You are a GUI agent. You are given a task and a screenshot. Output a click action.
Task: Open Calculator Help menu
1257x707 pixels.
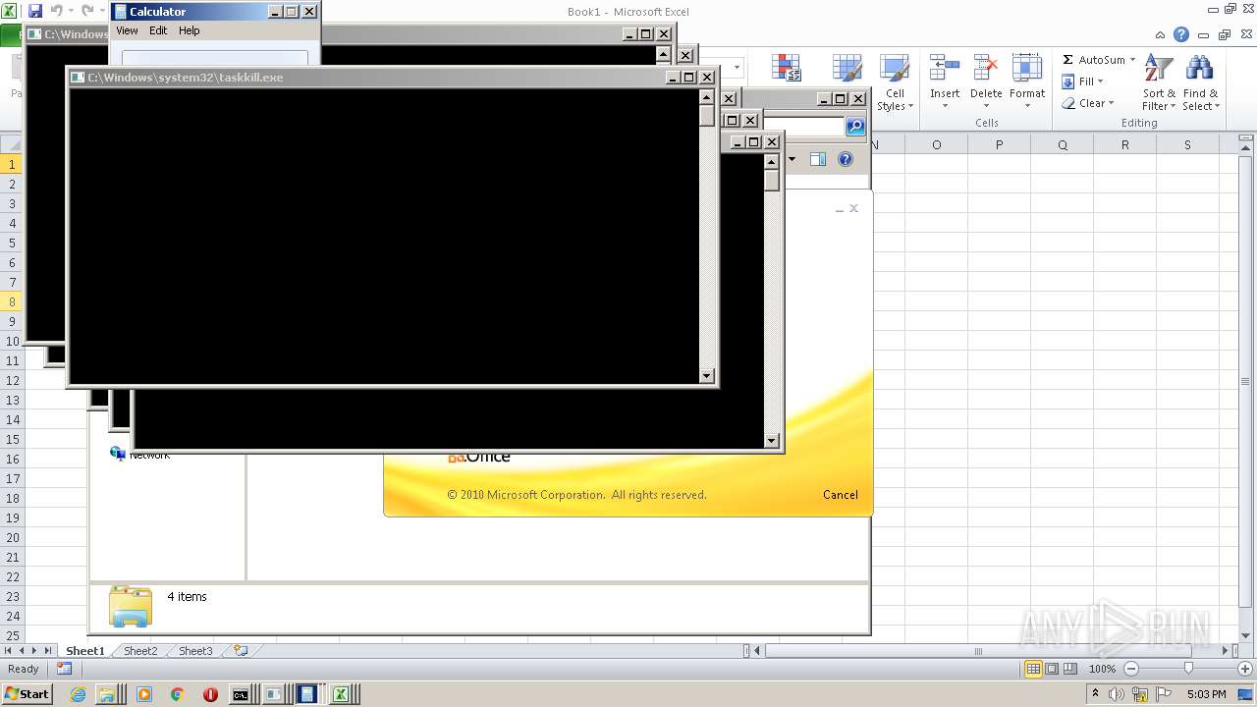pyautogui.click(x=190, y=30)
